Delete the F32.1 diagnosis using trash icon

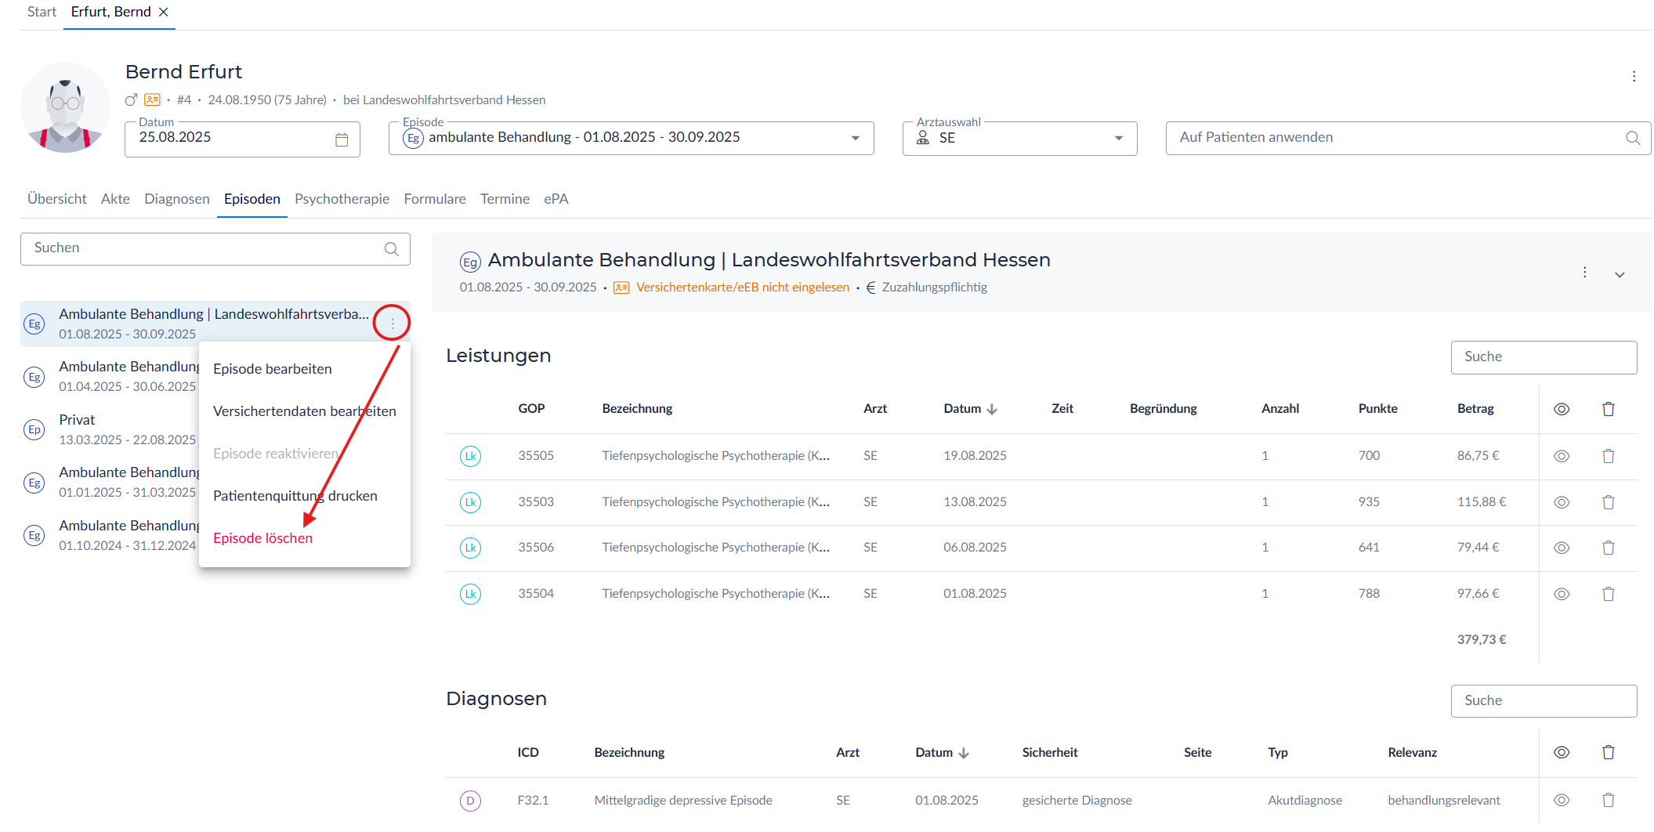(1608, 800)
